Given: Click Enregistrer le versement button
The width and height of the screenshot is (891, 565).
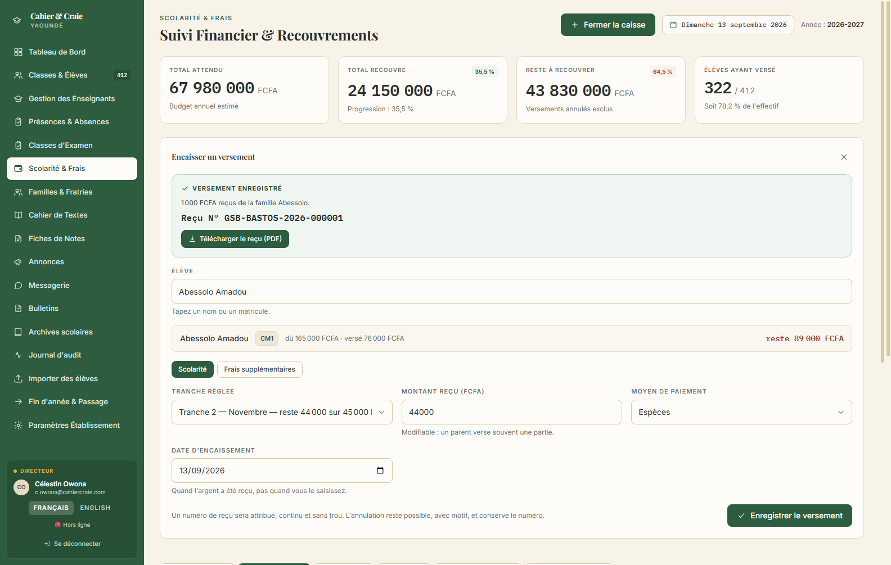Looking at the screenshot, I should [790, 516].
